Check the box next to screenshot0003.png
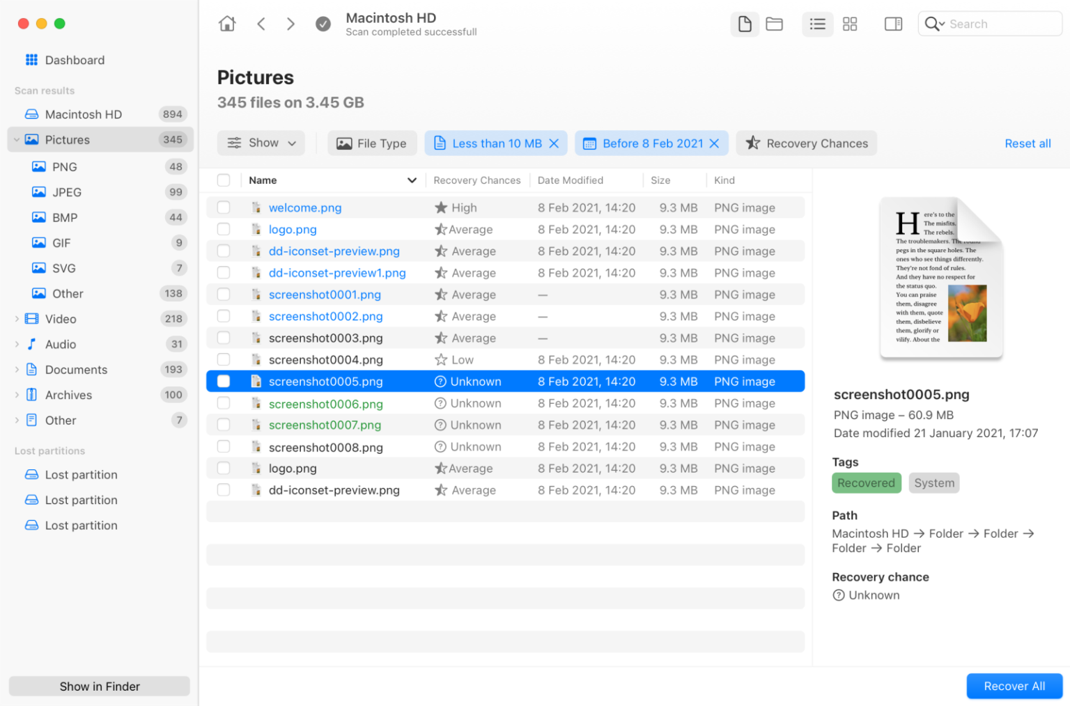 [x=224, y=338]
